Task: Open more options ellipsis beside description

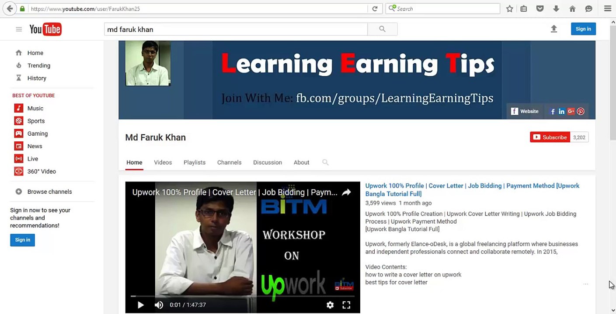Action: tap(585, 284)
